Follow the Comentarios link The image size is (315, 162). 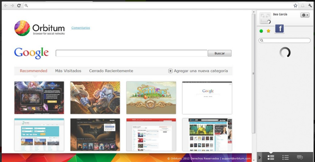pos(80,28)
